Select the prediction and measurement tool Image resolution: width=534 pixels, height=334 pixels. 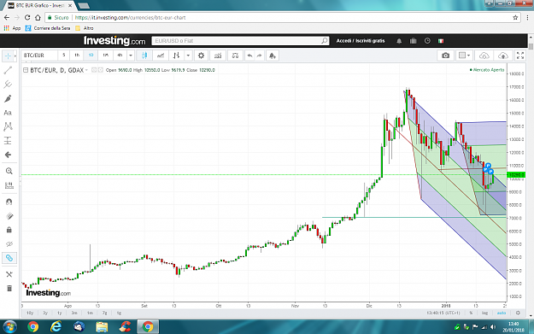click(8, 141)
